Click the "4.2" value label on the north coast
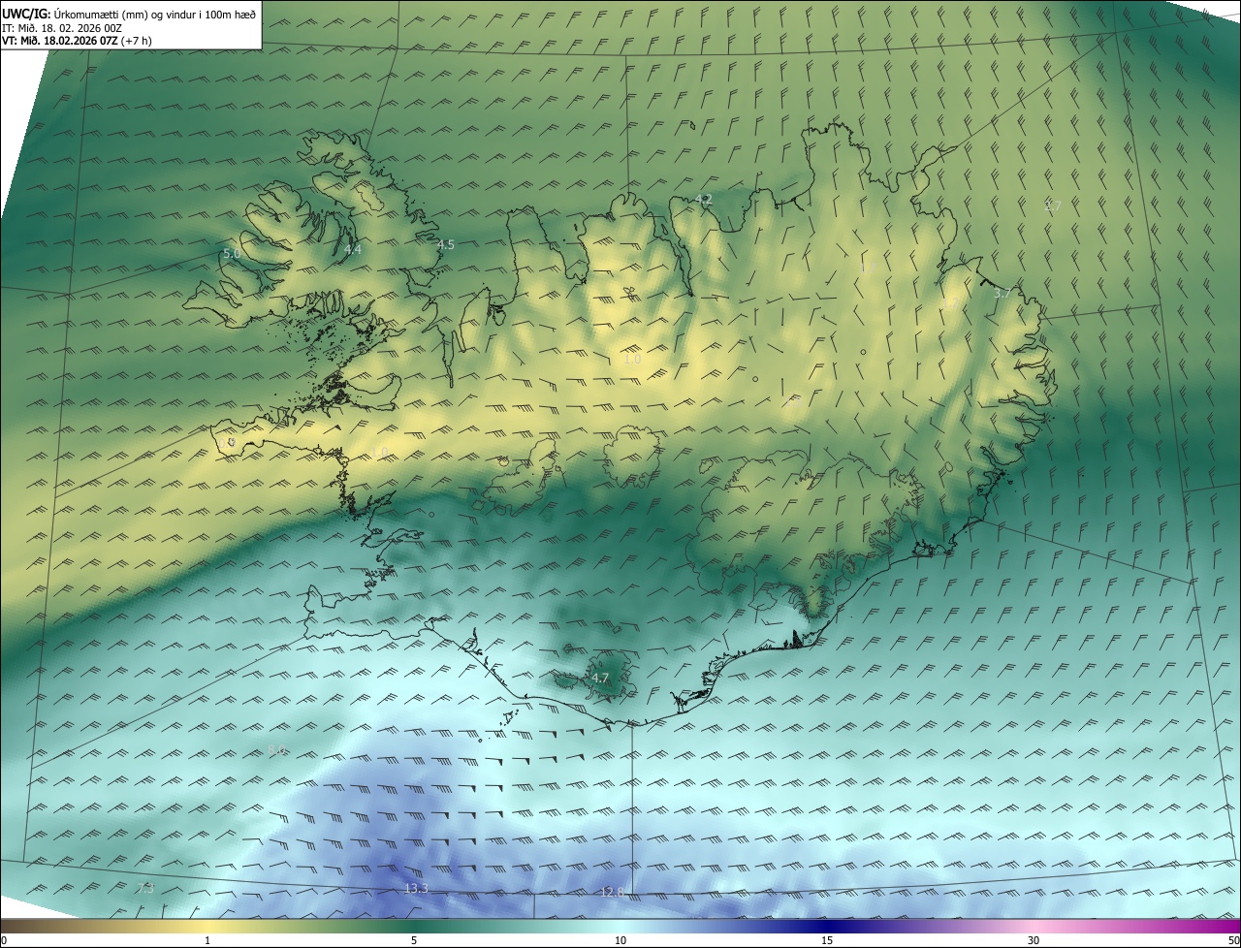Viewport: 1241px width, 948px height. pos(704,200)
